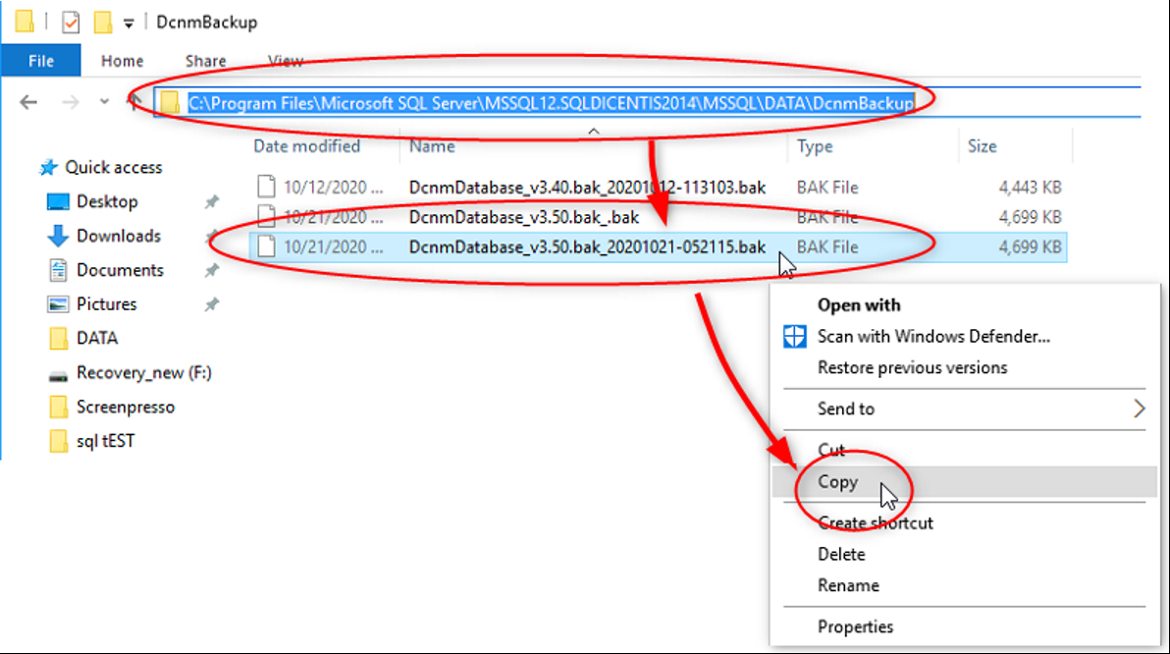Select Quick access in navigation pane

(114, 167)
